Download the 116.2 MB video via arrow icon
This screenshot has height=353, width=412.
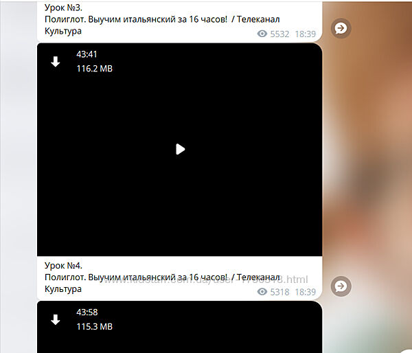[56, 62]
